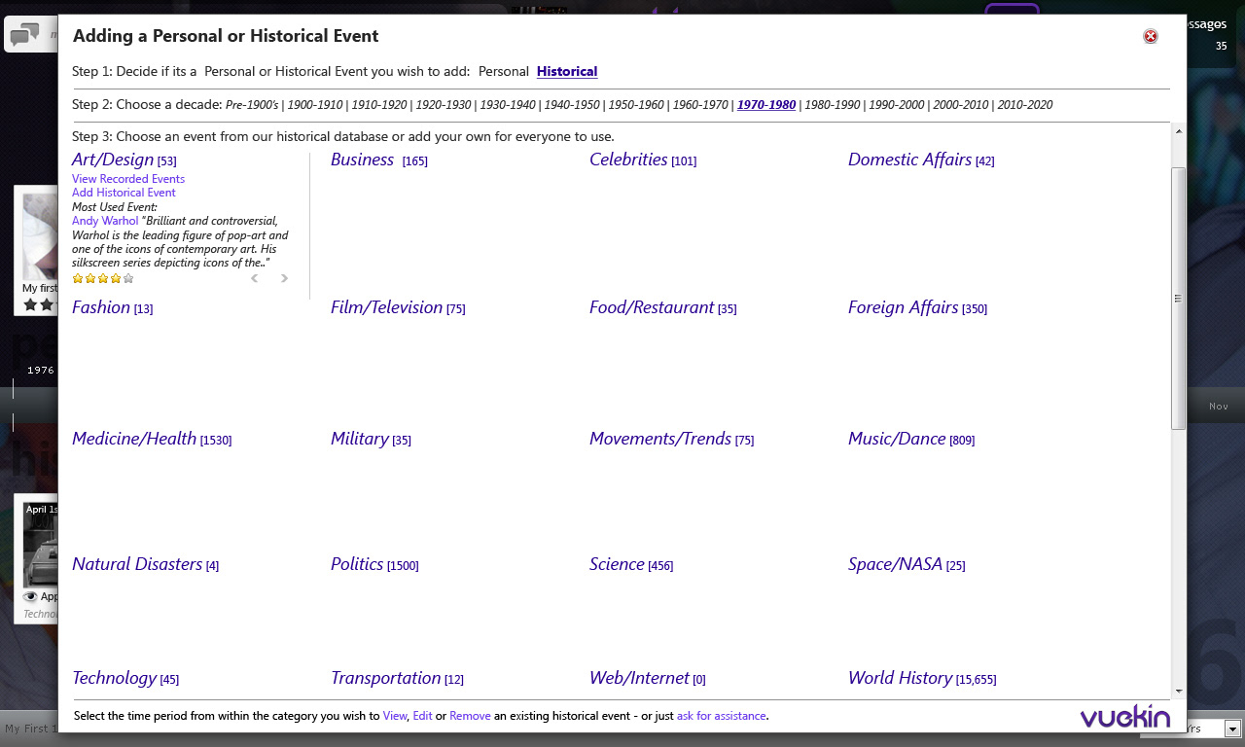1245x747 pixels.
Task: Open the Natural Disasters category
Action: tap(137, 564)
